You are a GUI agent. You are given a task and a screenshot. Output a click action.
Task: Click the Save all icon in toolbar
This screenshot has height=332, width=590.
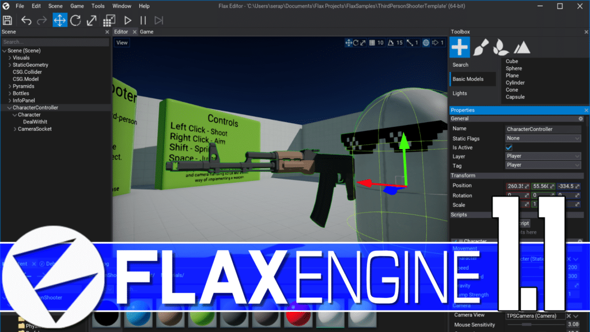(7, 20)
